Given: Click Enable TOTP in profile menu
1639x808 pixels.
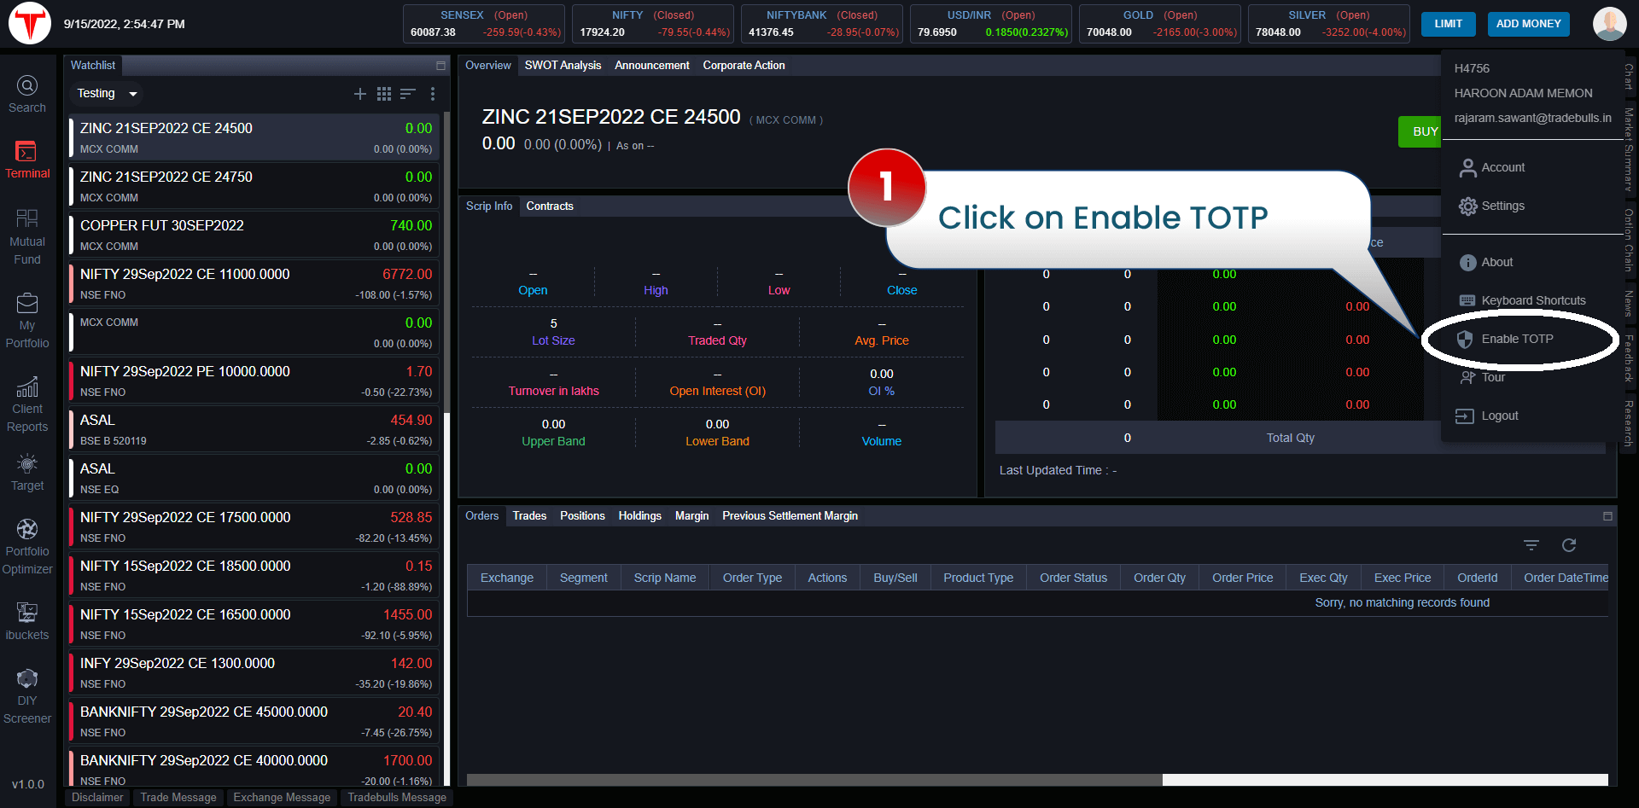Looking at the screenshot, I should pos(1516,339).
